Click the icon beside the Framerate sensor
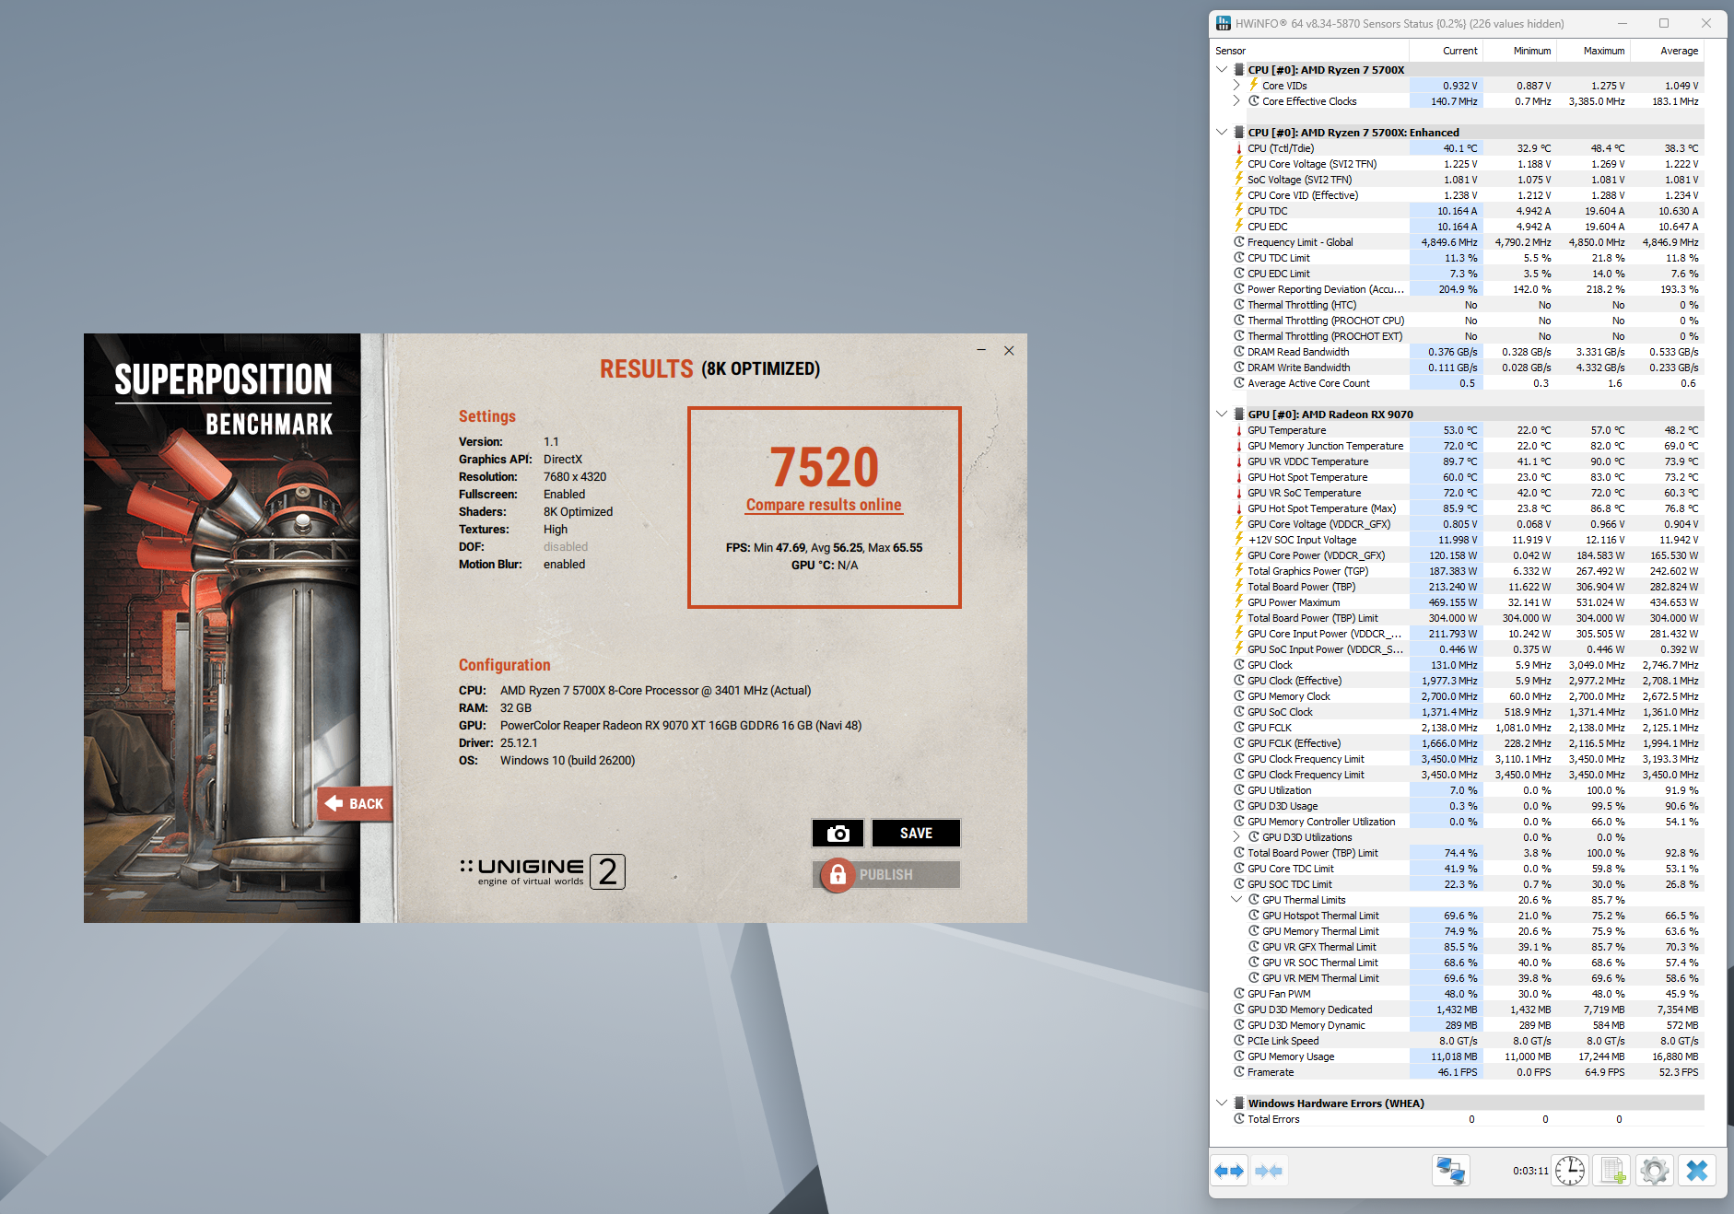Viewport: 1734px width, 1214px height. 1239,1072
